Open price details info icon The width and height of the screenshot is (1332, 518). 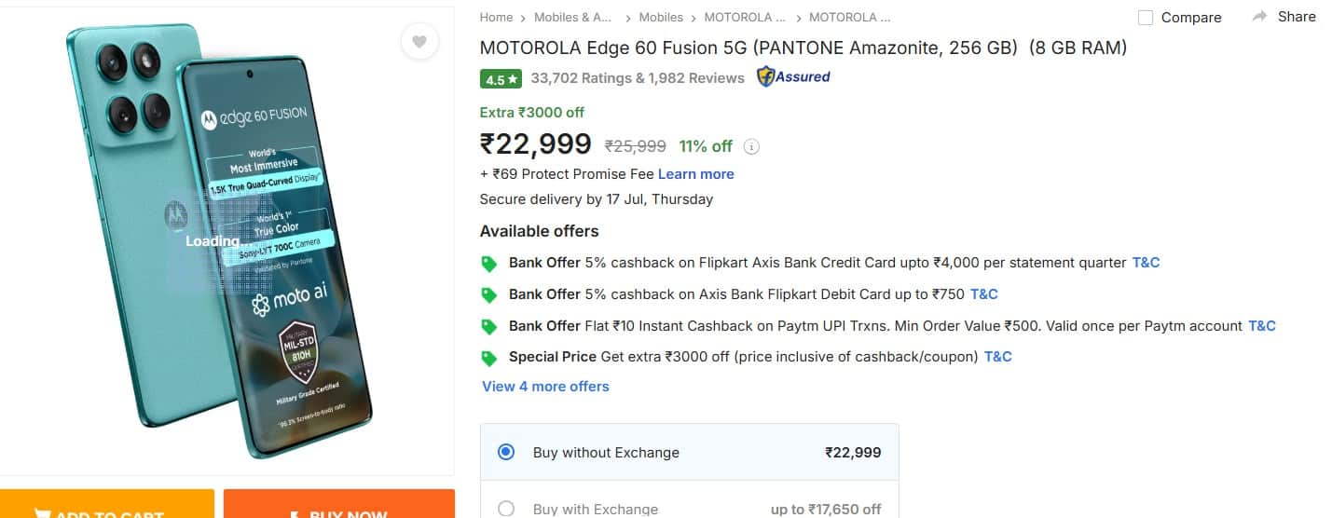[x=752, y=146]
